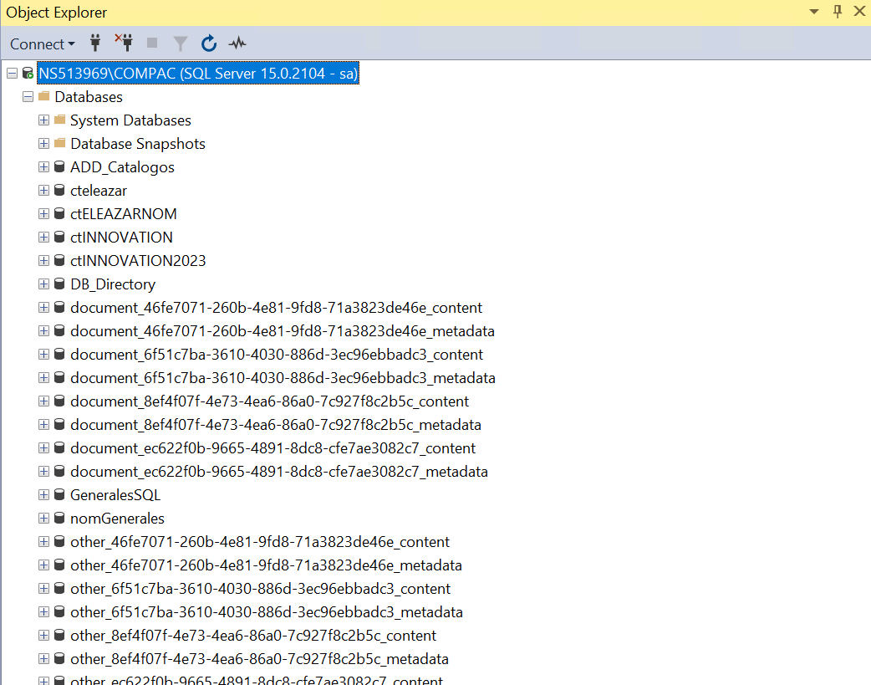This screenshot has width=871, height=685.
Task: Select the System Databases folder icon
Action: click(x=60, y=120)
